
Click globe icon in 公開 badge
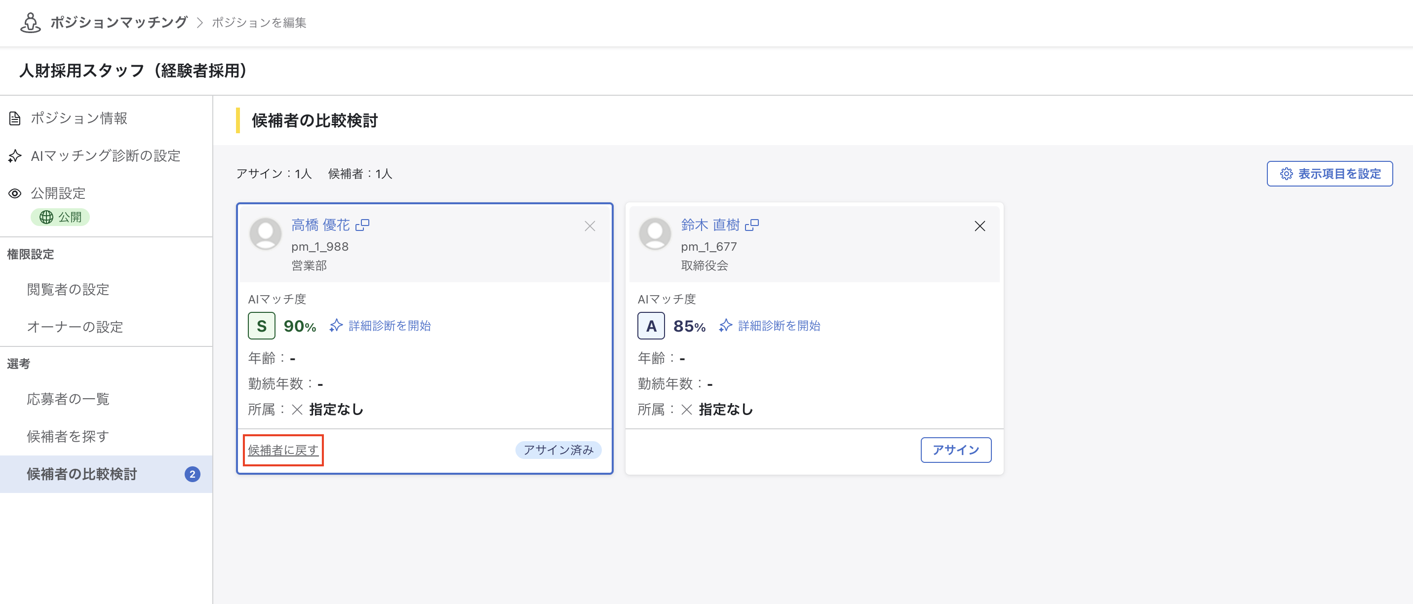tap(46, 217)
